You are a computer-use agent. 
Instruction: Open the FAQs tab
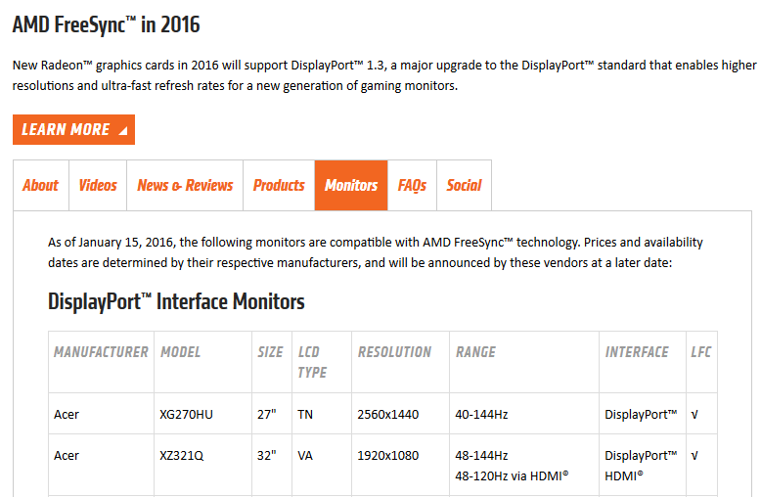[x=412, y=186]
